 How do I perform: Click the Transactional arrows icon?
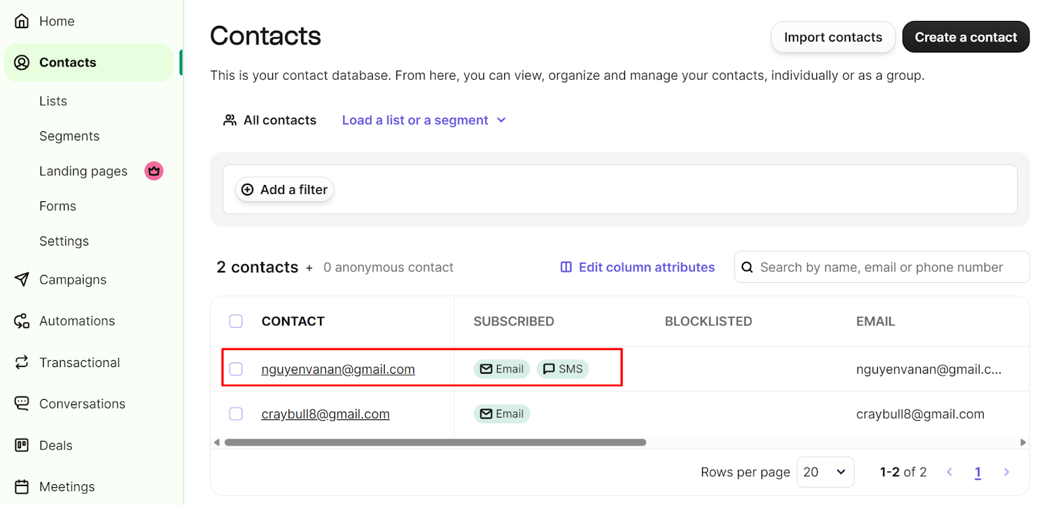22,362
